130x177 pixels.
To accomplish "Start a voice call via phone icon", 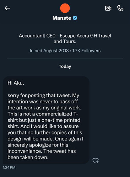I will [120, 8].
